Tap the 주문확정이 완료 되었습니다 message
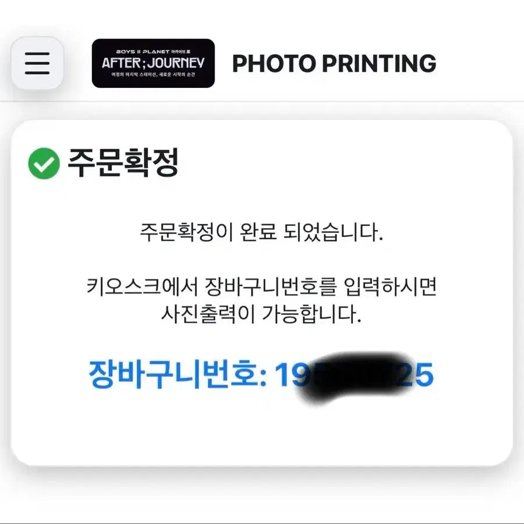The image size is (524, 524). pyautogui.click(x=261, y=232)
